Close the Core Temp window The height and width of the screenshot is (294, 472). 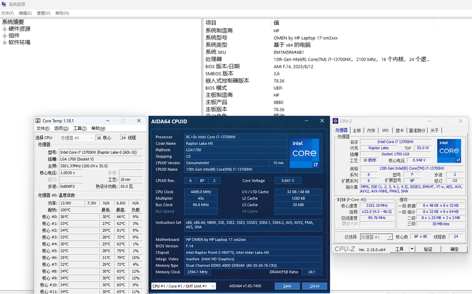click(x=140, y=120)
